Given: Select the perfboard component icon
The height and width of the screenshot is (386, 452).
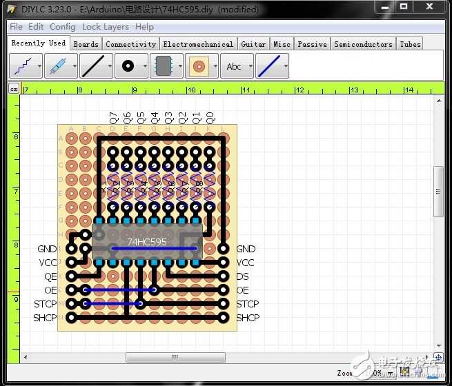Looking at the screenshot, I should pyautogui.click(x=199, y=66).
